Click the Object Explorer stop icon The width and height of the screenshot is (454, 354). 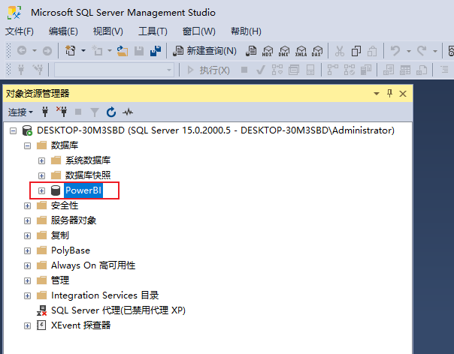point(78,112)
